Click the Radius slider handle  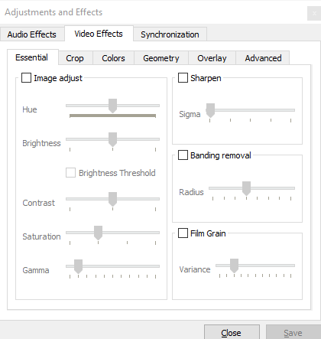click(246, 188)
